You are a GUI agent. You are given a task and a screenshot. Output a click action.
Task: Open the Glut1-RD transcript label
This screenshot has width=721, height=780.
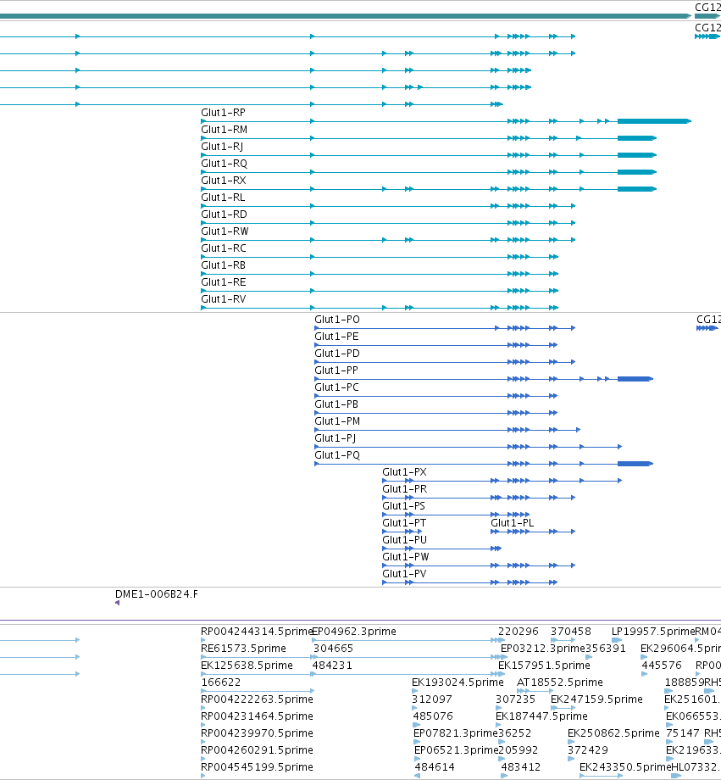point(224,214)
